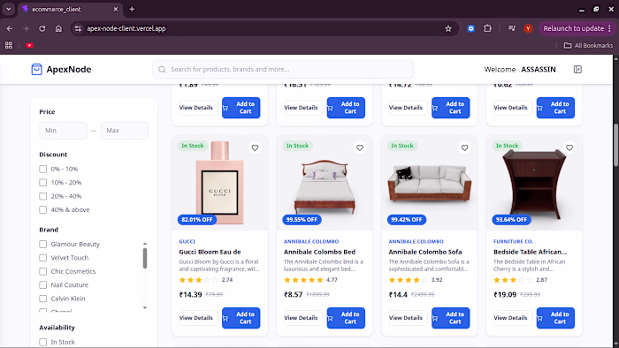View Details of Annibale Colombo Sofa

coord(406,318)
